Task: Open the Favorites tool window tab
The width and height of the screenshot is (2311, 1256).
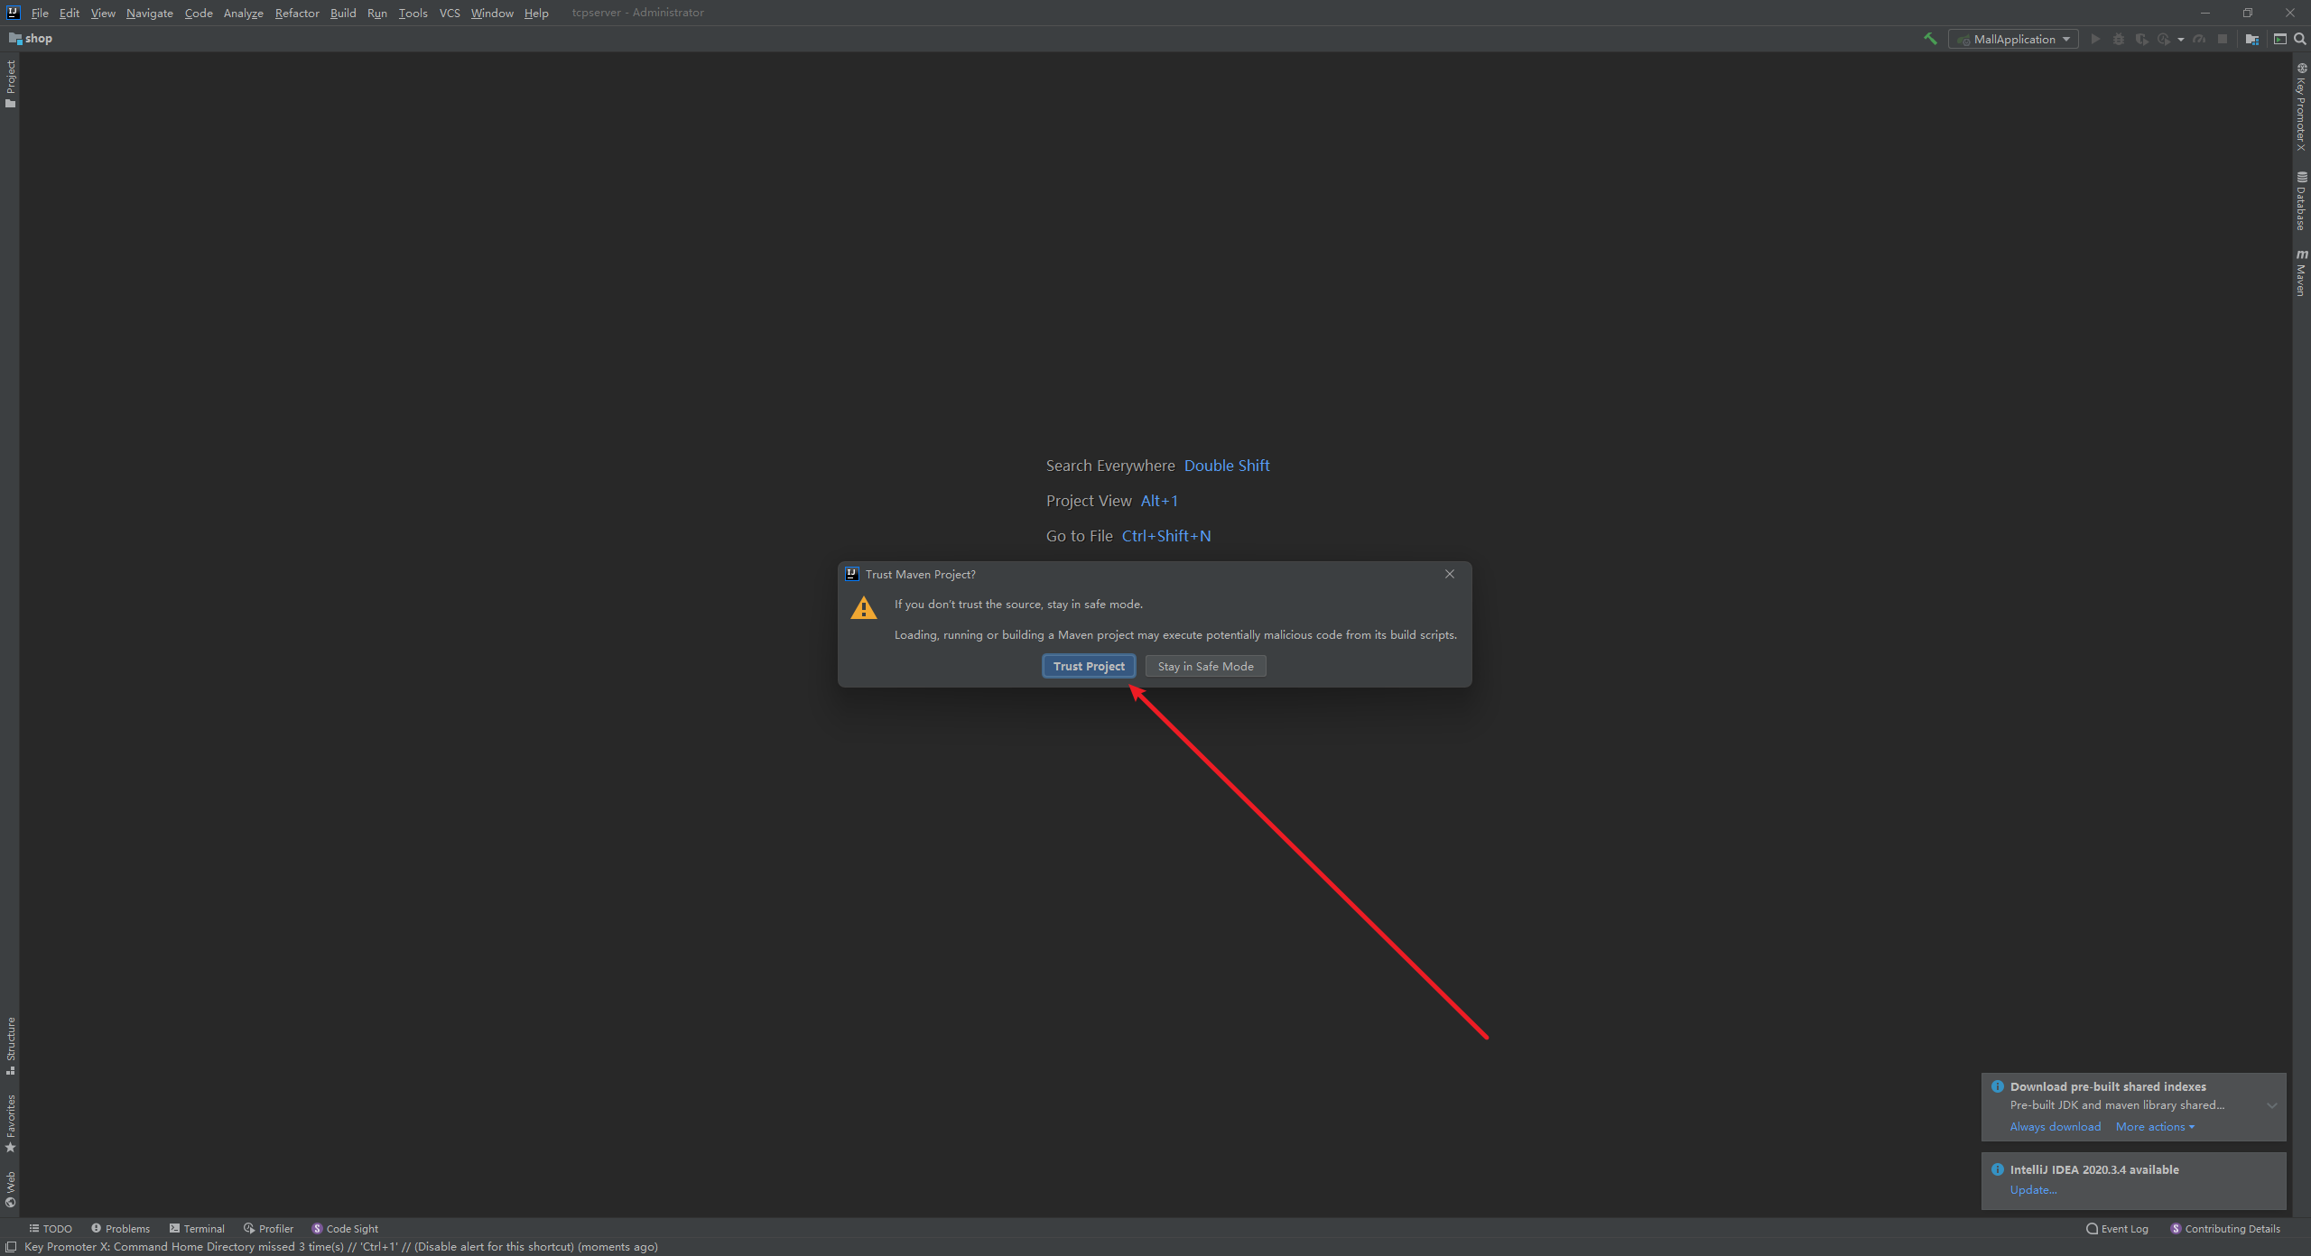Action: tap(11, 1123)
